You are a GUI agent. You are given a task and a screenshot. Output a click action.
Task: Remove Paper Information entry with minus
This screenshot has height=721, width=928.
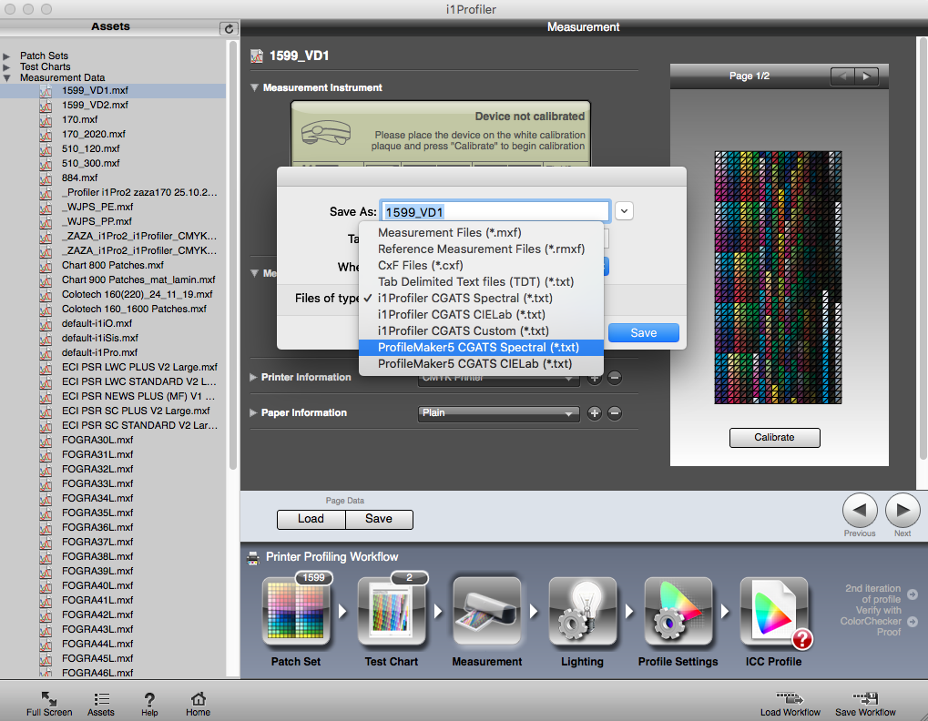click(615, 412)
